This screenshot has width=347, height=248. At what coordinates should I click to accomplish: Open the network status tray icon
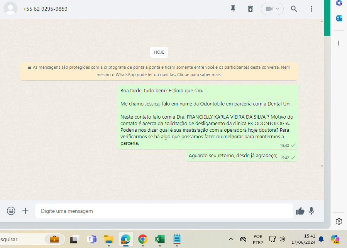(272, 239)
